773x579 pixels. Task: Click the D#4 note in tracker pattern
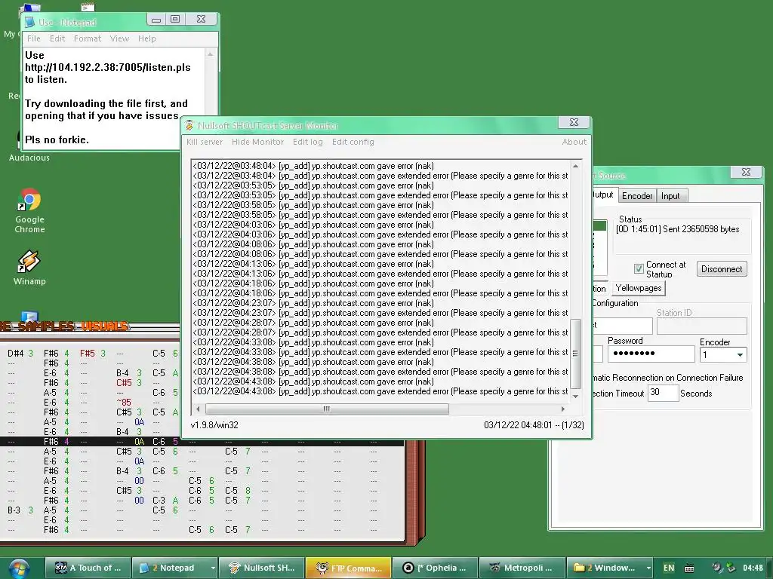(16, 354)
